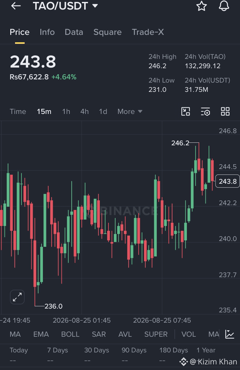Tap the 24h Vol(USDT) value 31.75M
Screen dimensions: 240x370
pos(196,90)
